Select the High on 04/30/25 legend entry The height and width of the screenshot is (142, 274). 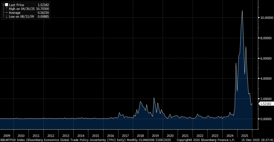click(x=21, y=8)
